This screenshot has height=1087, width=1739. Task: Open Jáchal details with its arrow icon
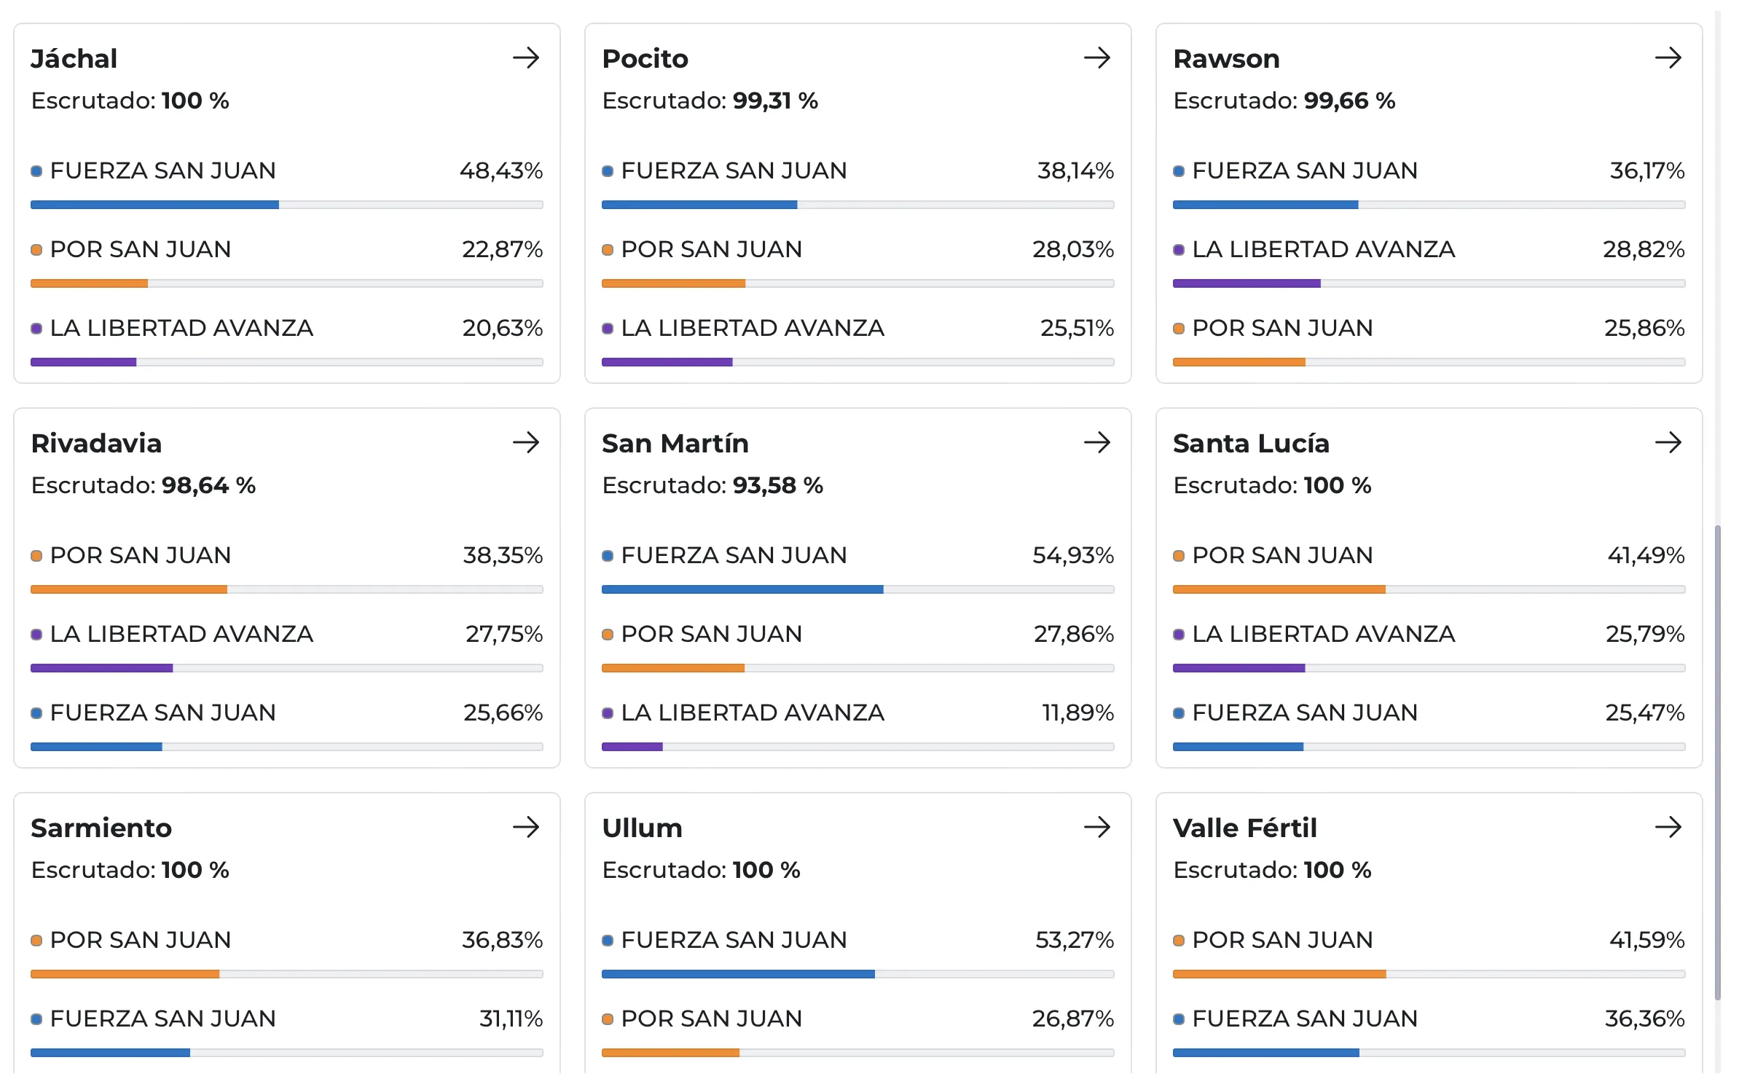coord(525,58)
